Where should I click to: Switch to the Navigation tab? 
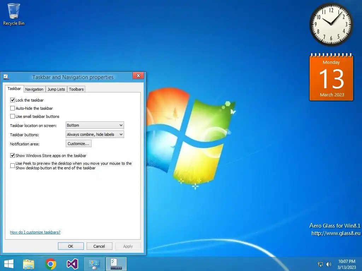coord(34,89)
